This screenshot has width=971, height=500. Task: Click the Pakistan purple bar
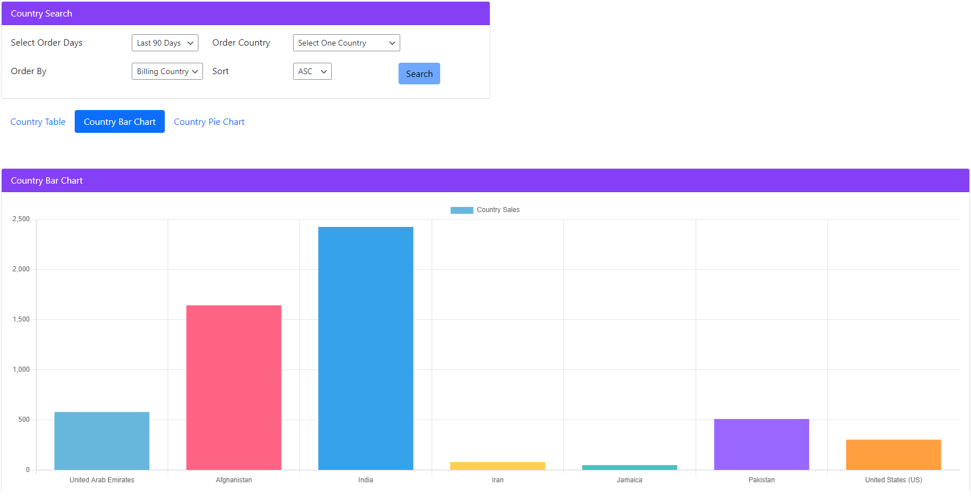[762, 445]
